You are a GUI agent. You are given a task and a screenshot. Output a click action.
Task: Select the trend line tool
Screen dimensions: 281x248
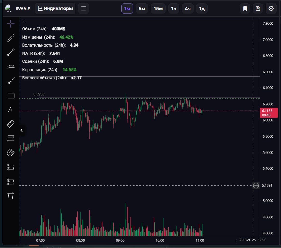[x=11, y=53]
